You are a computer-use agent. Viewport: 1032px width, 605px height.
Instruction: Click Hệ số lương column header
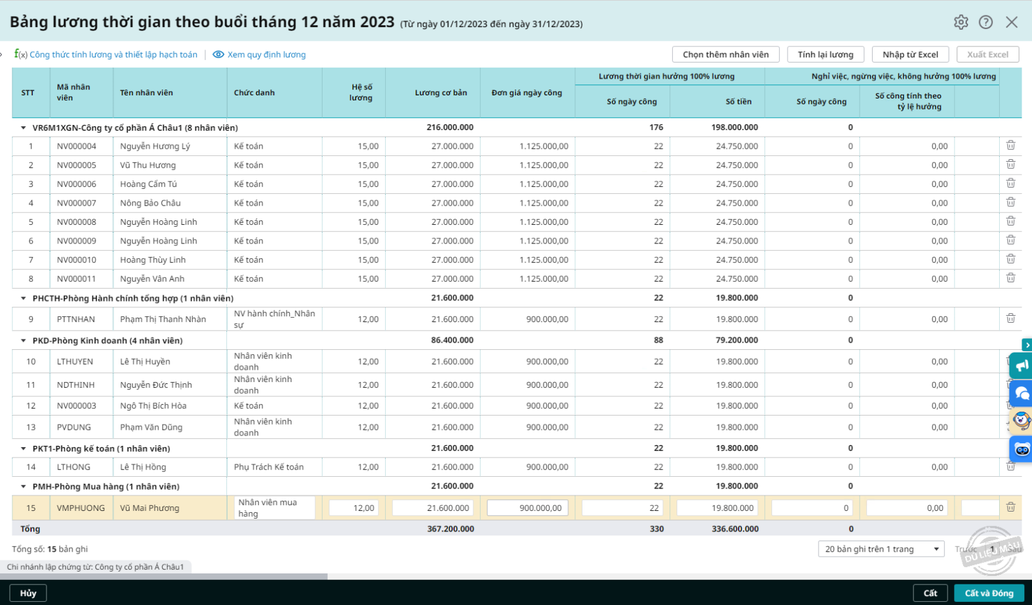tap(353, 93)
